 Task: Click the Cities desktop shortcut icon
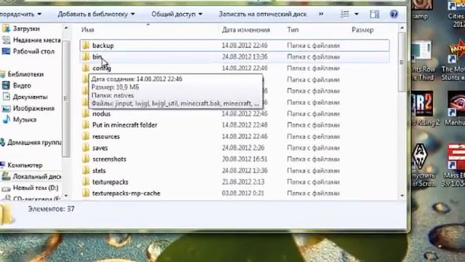click(x=458, y=6)
